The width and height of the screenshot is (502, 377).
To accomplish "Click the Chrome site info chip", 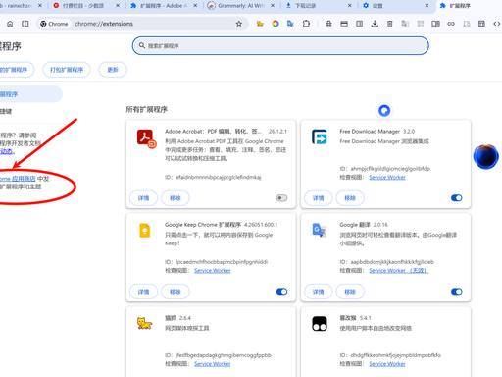I will 54,24.
